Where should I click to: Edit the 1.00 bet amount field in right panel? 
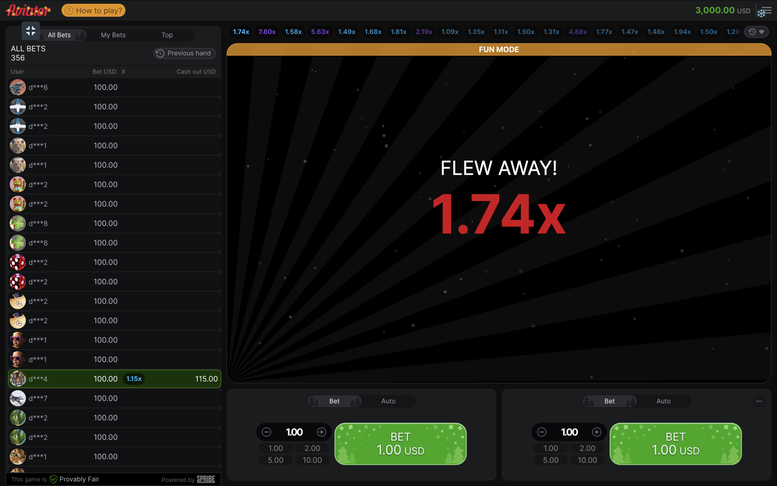pos(569,432)
